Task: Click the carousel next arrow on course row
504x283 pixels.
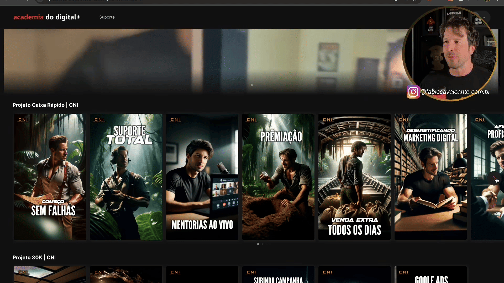Action: (495, 179)
